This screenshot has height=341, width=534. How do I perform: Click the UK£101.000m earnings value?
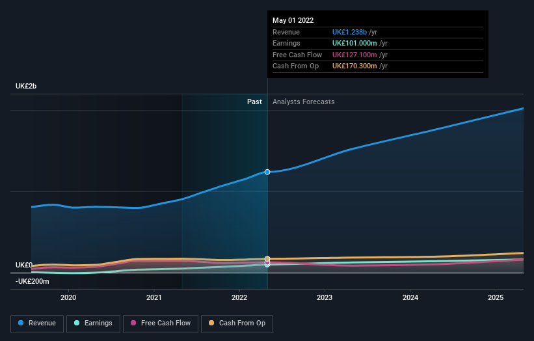coord(354,43)
